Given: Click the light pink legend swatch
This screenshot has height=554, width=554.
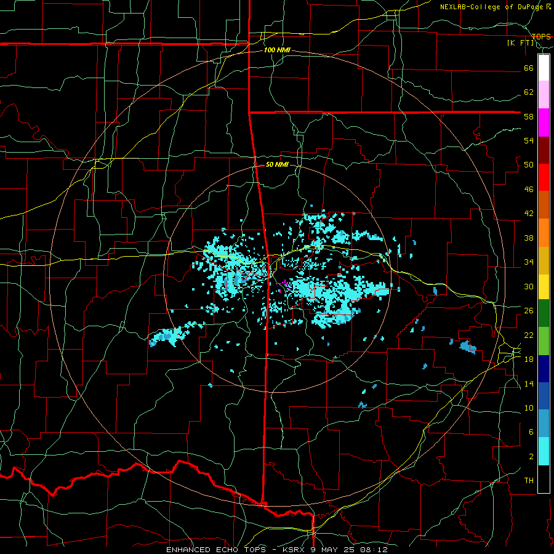Looking at the screenshot, I should click(544, 95).
